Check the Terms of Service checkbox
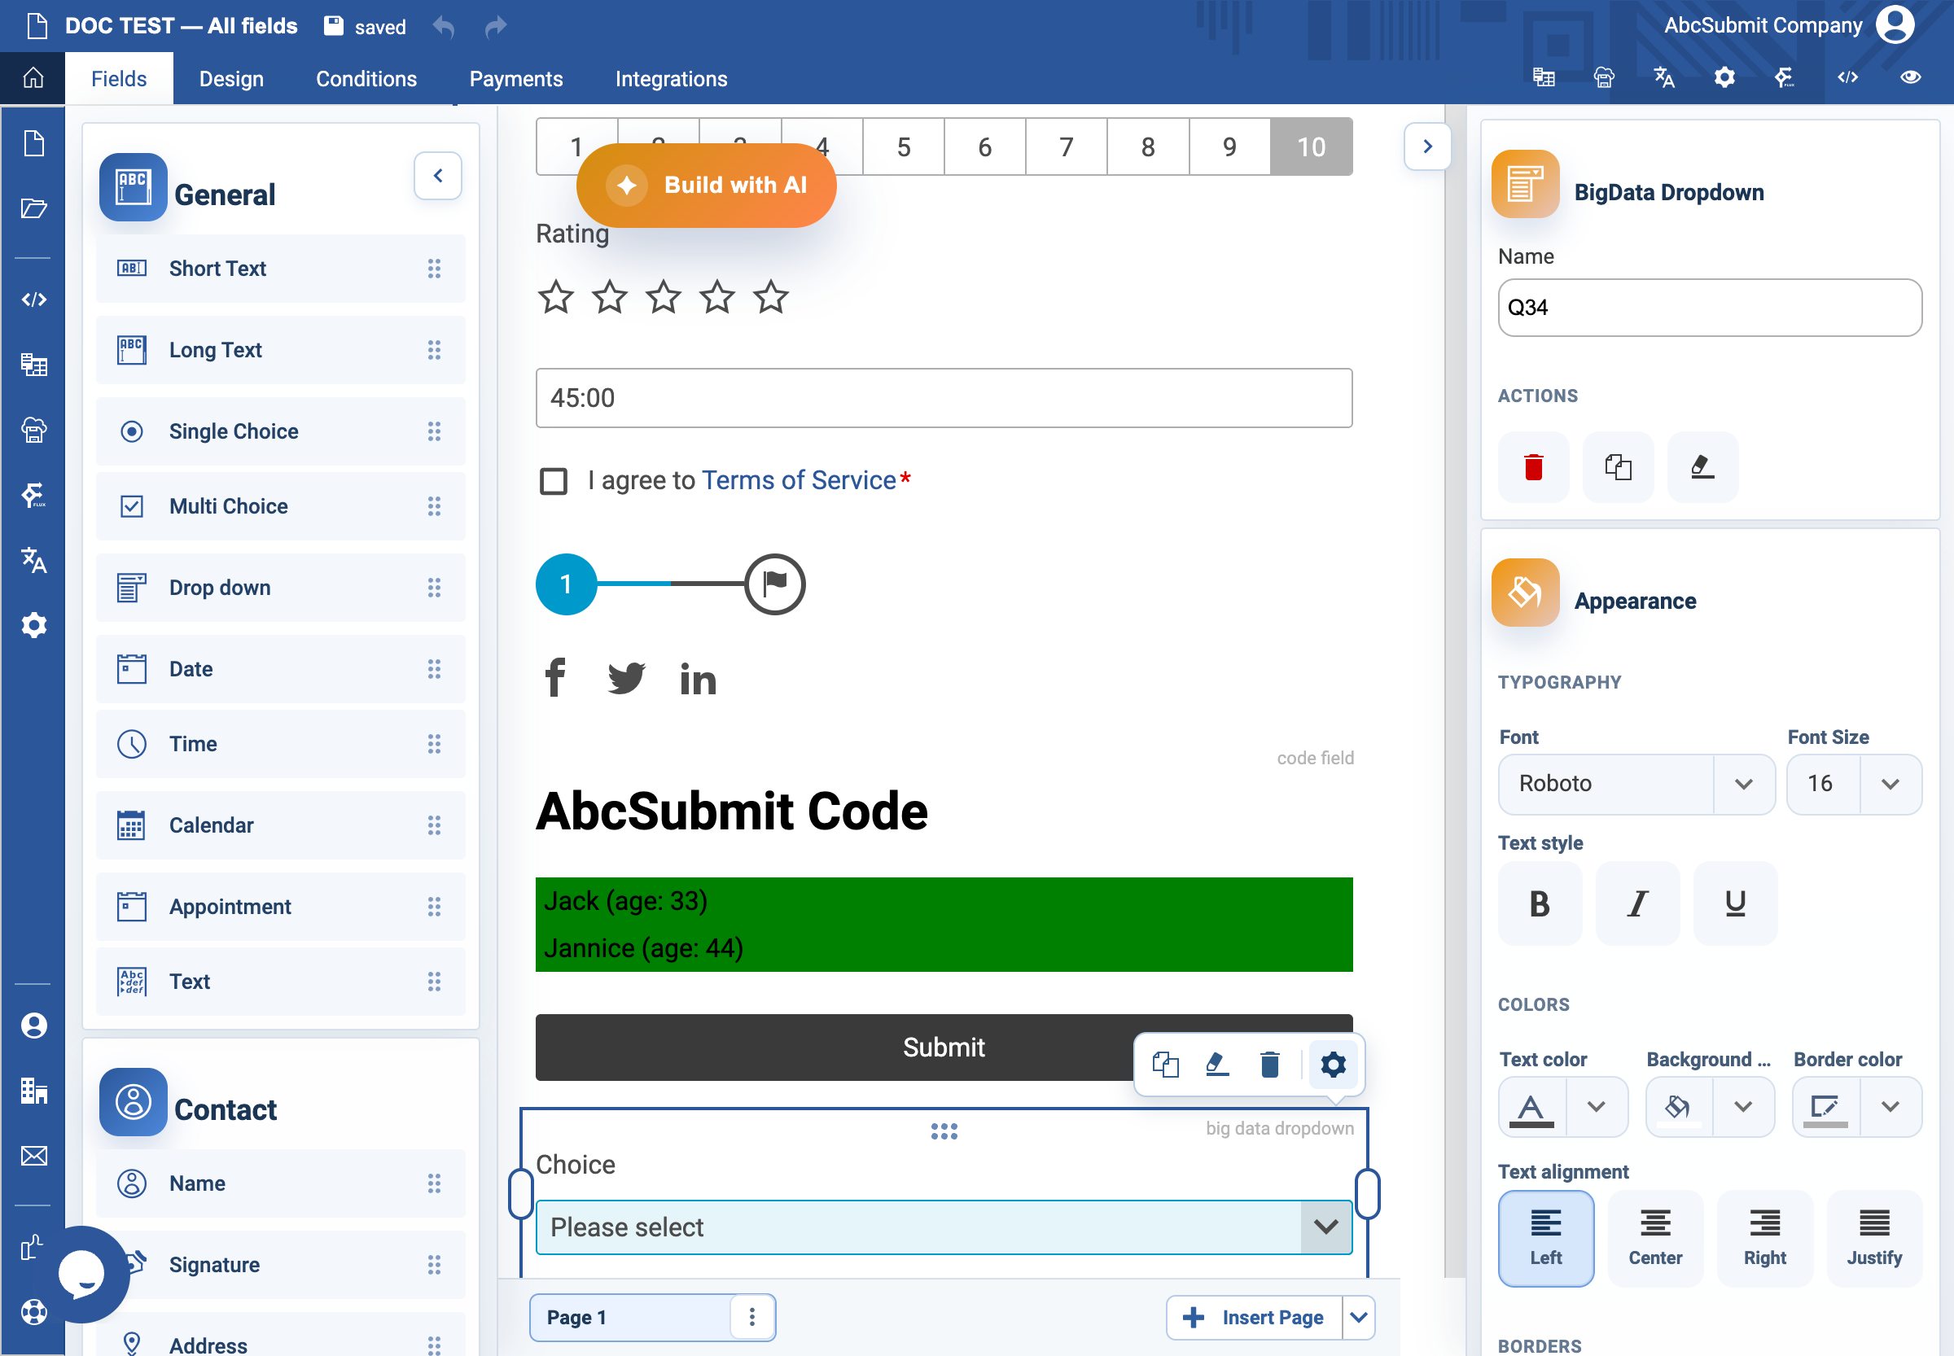This screenshot has width=1954, height=1356. [x=554, y=481]
